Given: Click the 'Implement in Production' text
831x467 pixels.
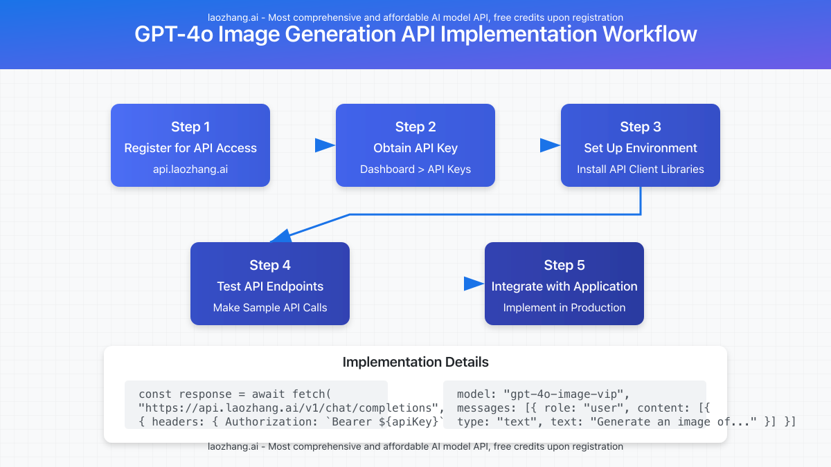Looking at the screenshot, I should point(564,307).
